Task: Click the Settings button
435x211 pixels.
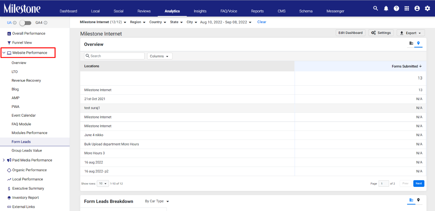Action: (381, 33)
